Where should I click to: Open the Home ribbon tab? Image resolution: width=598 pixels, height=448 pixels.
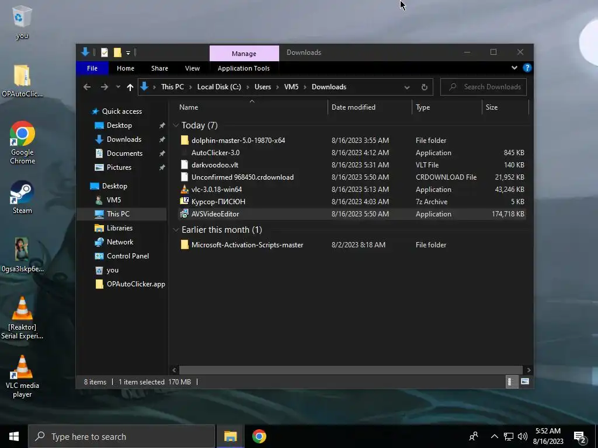[x=126, y=68]
